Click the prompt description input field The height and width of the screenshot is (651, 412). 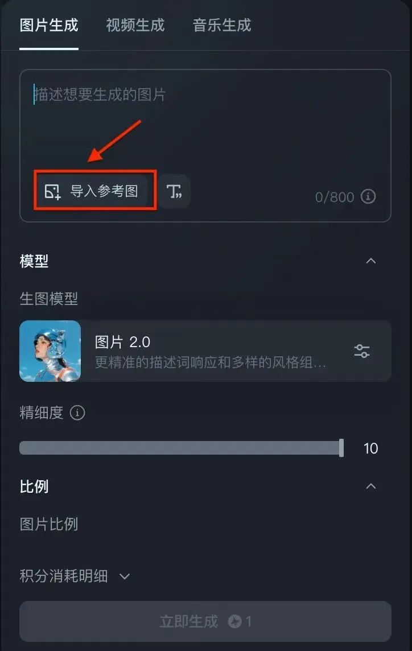click(x=205, y=121)
